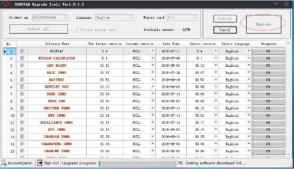Expand Select language dropdown for CHANGAN IMMO
The width and height of the screenshot is (294, 169).
(x=249, y=137)
